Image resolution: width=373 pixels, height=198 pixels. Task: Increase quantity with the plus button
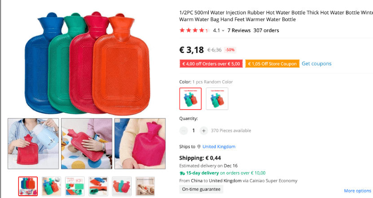tap(204, 131)
